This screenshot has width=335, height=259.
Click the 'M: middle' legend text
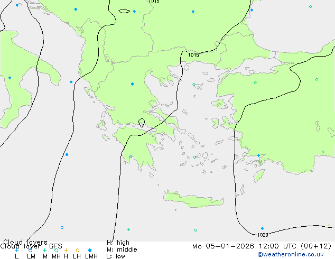pyautogui.click(x=122, y=249)
